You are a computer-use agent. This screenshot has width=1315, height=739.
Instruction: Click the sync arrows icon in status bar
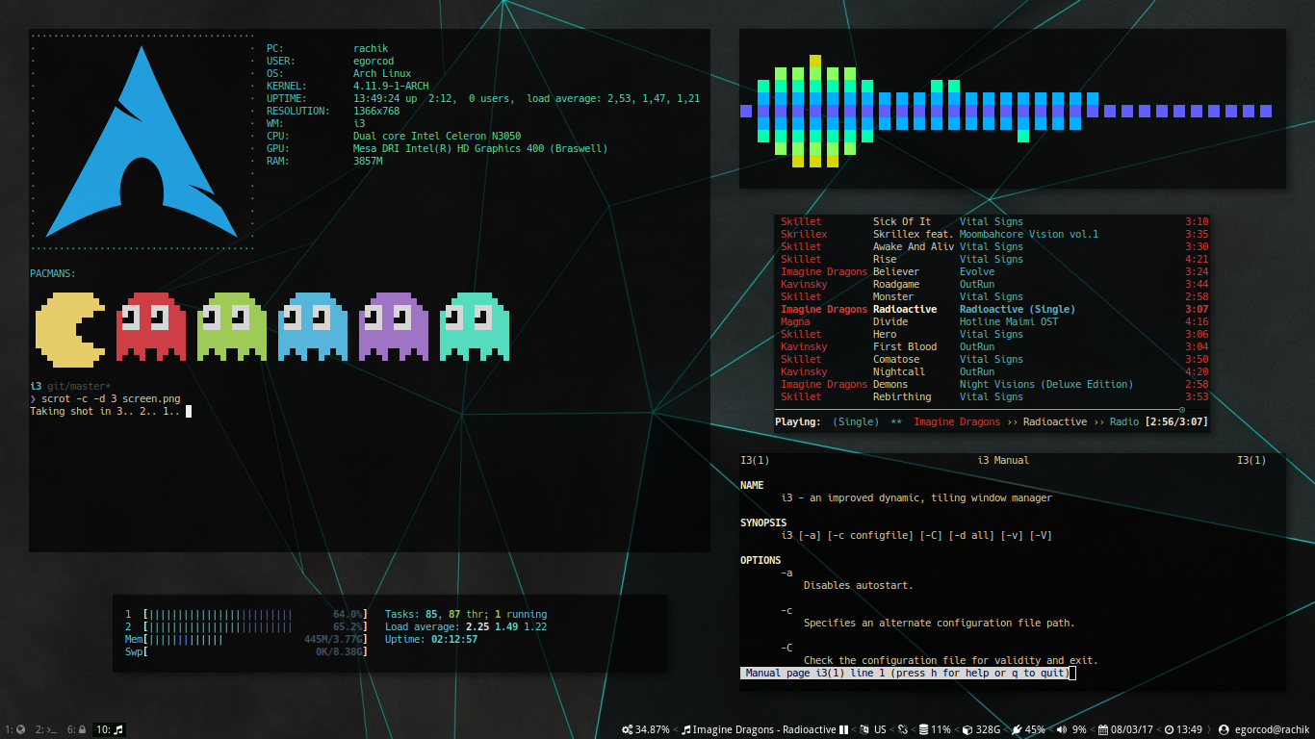pyautogui.click(x=903, y=729)
